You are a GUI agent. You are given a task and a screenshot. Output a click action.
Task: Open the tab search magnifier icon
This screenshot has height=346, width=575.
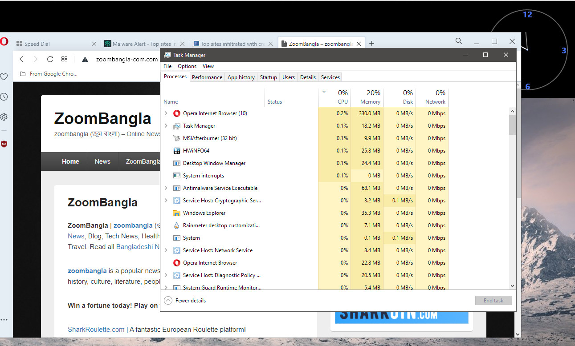click(x=459, y=41)
